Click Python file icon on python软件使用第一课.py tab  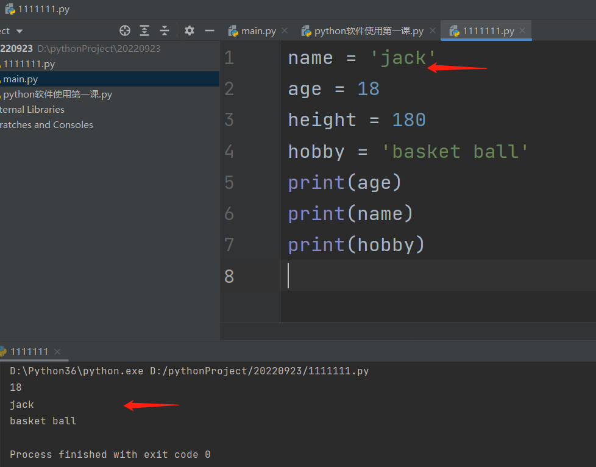click(x=307, y=31)
